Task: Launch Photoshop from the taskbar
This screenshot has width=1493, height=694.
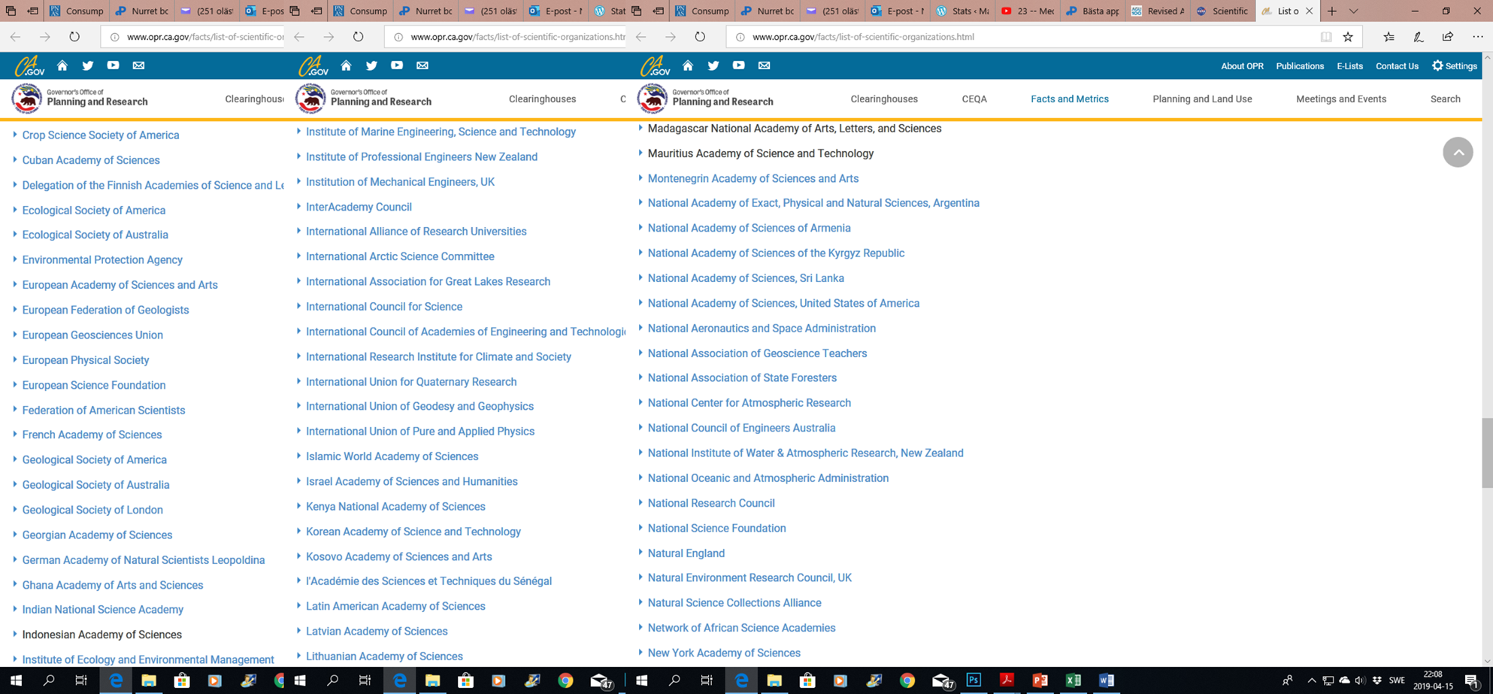Action: tap(974, 680)
